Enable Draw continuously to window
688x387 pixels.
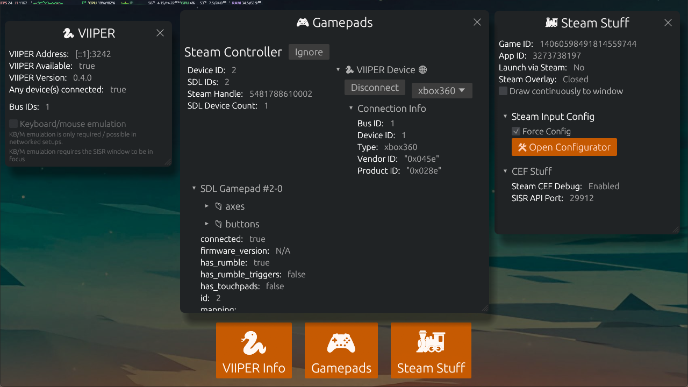503,91
